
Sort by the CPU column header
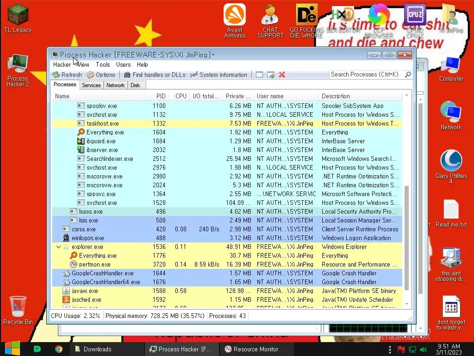point(179,96)
